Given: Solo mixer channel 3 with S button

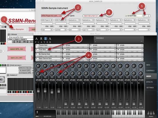Looking at the screenshot, I should [x=53, y=80].
